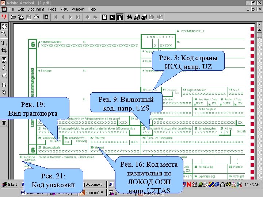Click the vertical scrollbar up arrow
Screen dimensions: 263x197
[x=259, y=30]
